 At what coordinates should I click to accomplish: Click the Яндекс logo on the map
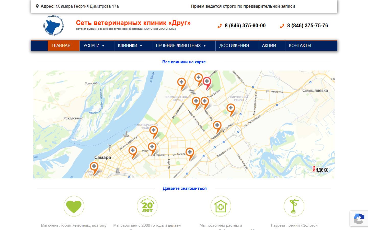coord(320,169)
